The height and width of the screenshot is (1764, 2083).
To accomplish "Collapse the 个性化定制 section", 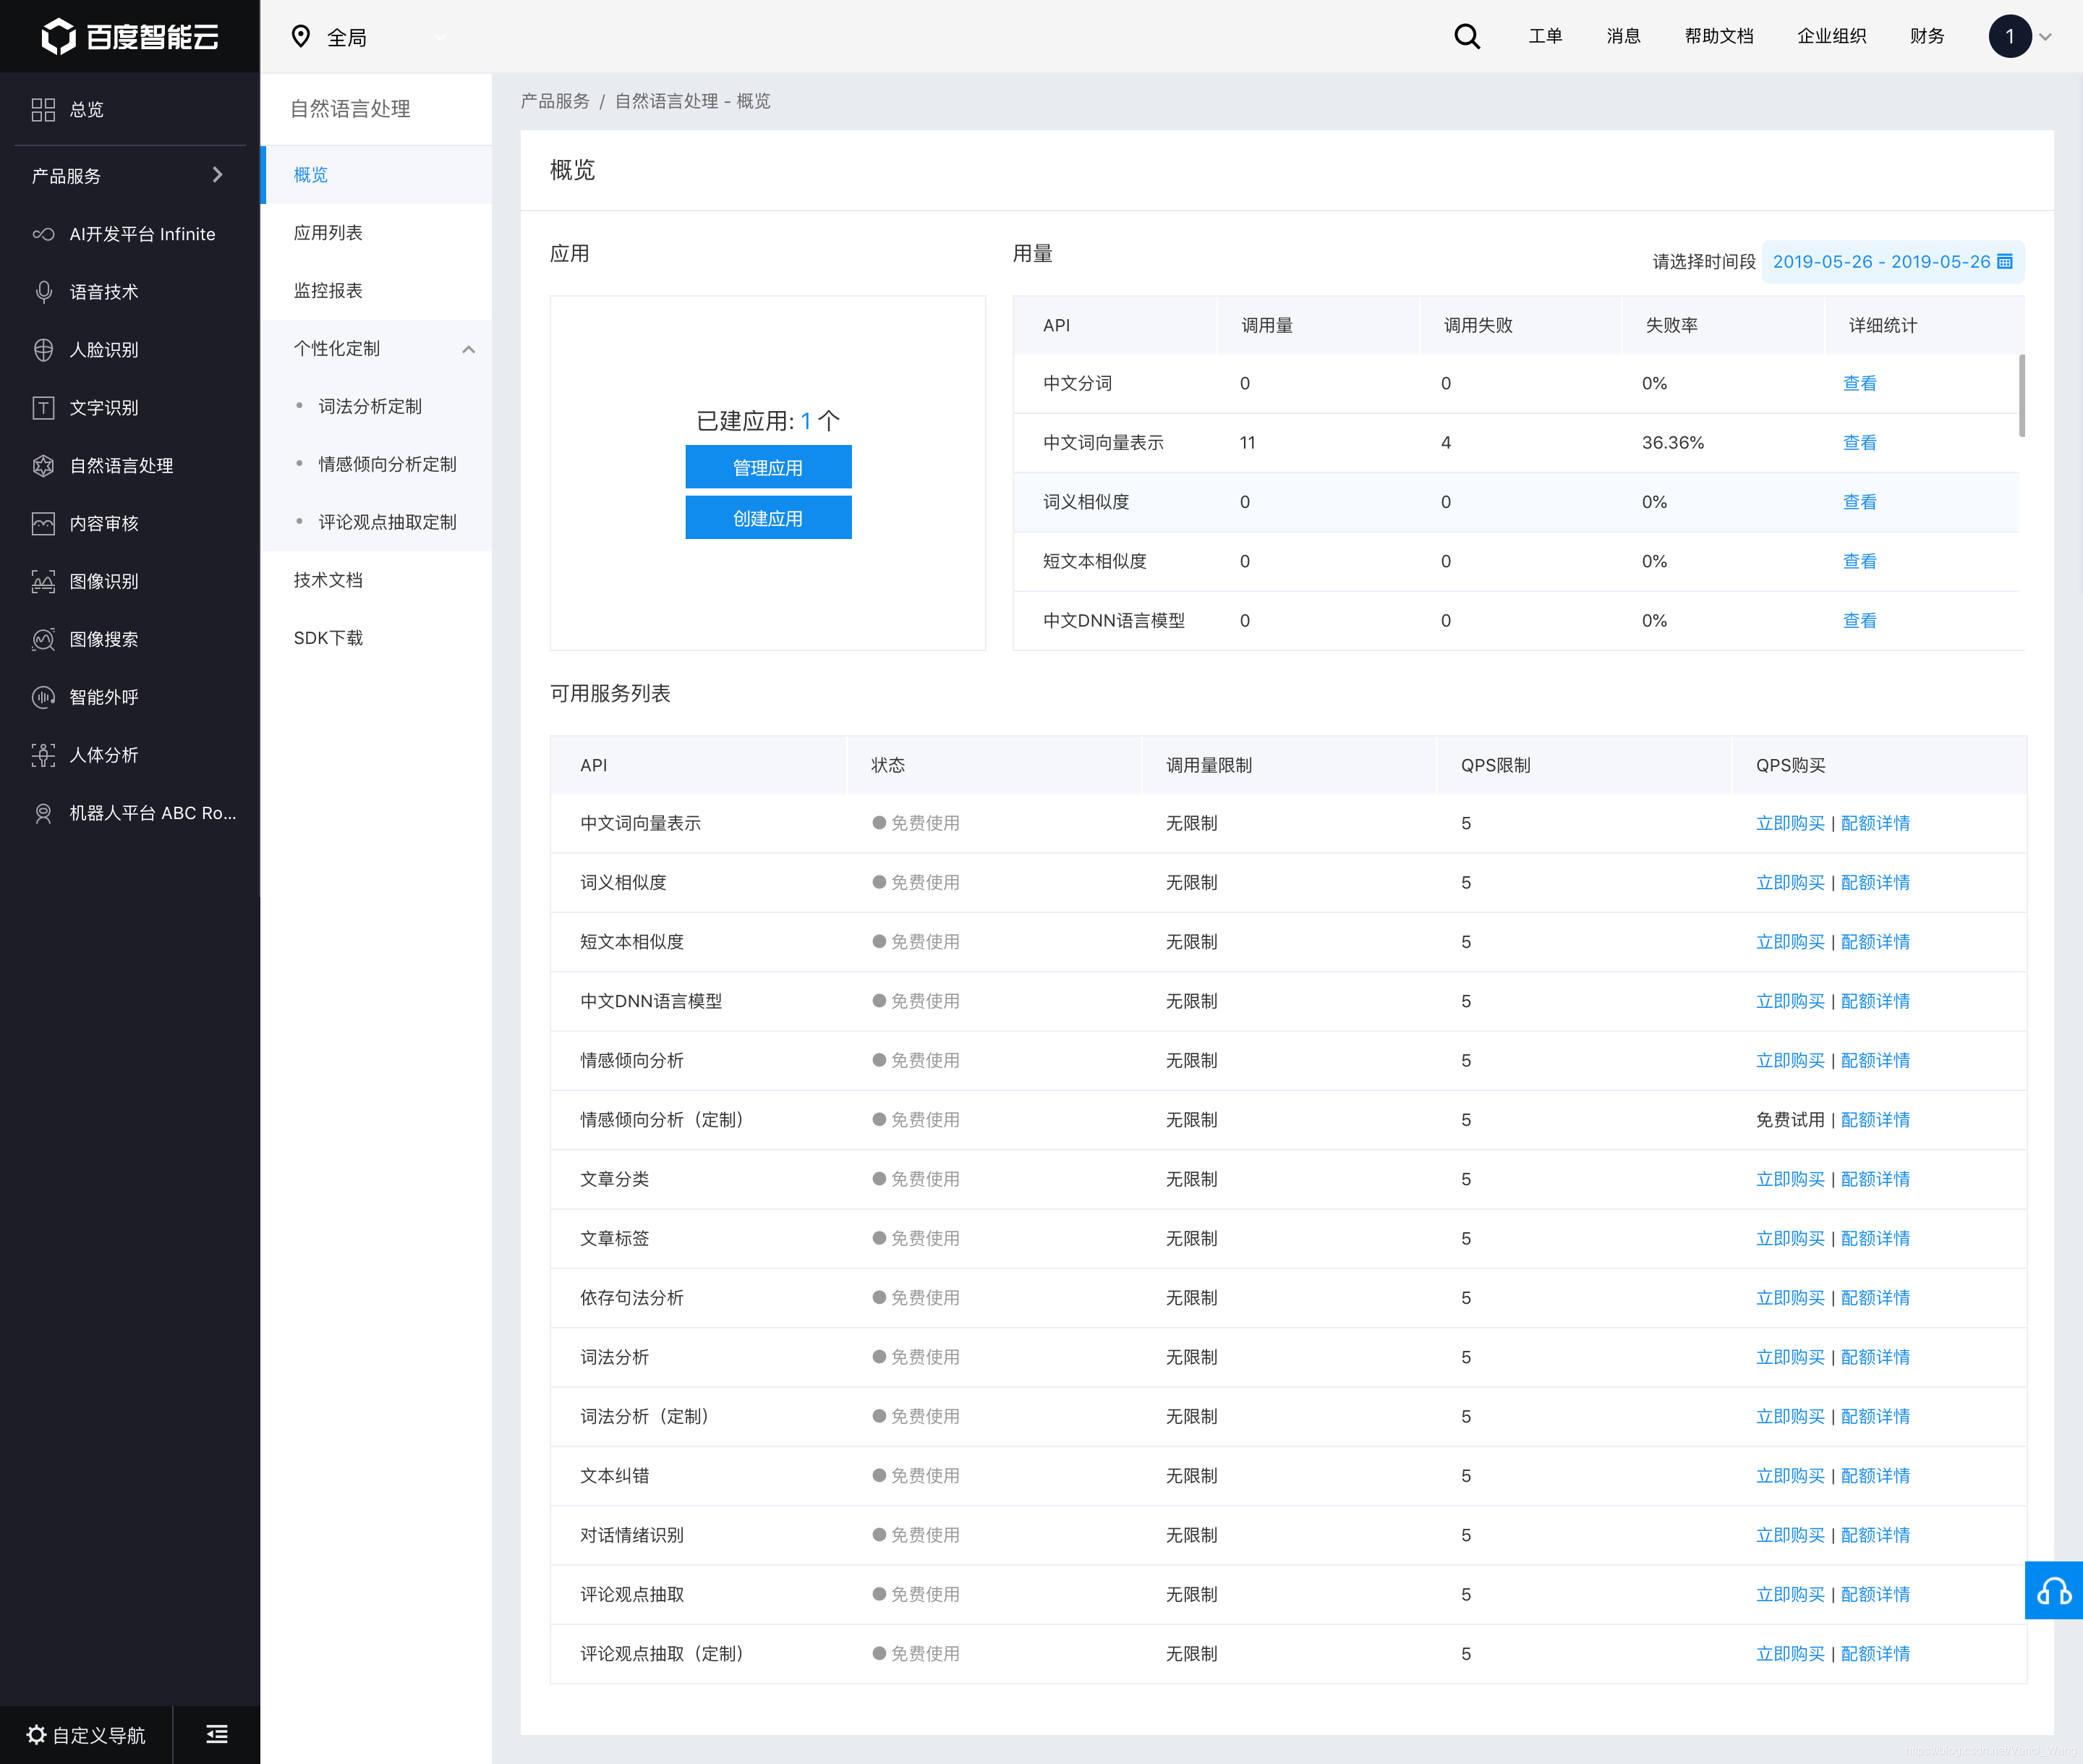I will [x=468, y=349].
